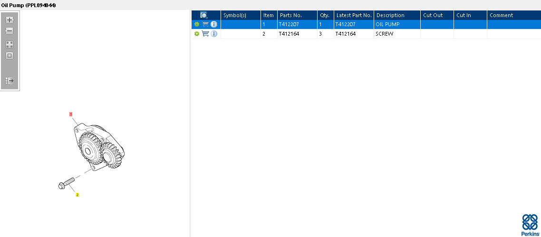The image size is (541, 237).
Task: Click the screw drawing in diagram
Action: [67, 183]
